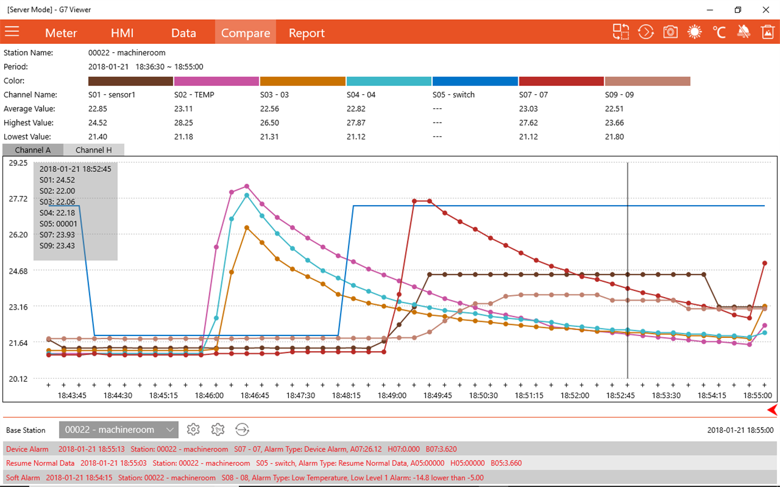The width and height of the screenshot is (780, 487).
Task: Click the Device Alarm S07 row
Action: [390, 449]
